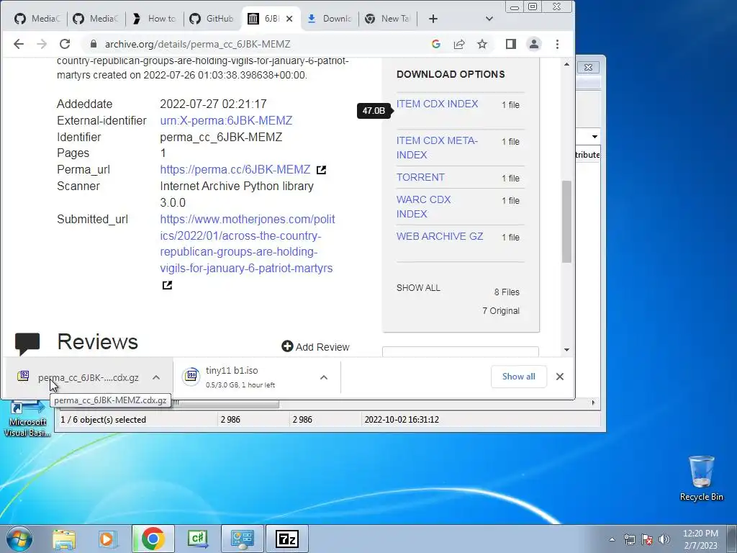Open urn:X-perma:6JBK-MEMZ link

(226, 121)
